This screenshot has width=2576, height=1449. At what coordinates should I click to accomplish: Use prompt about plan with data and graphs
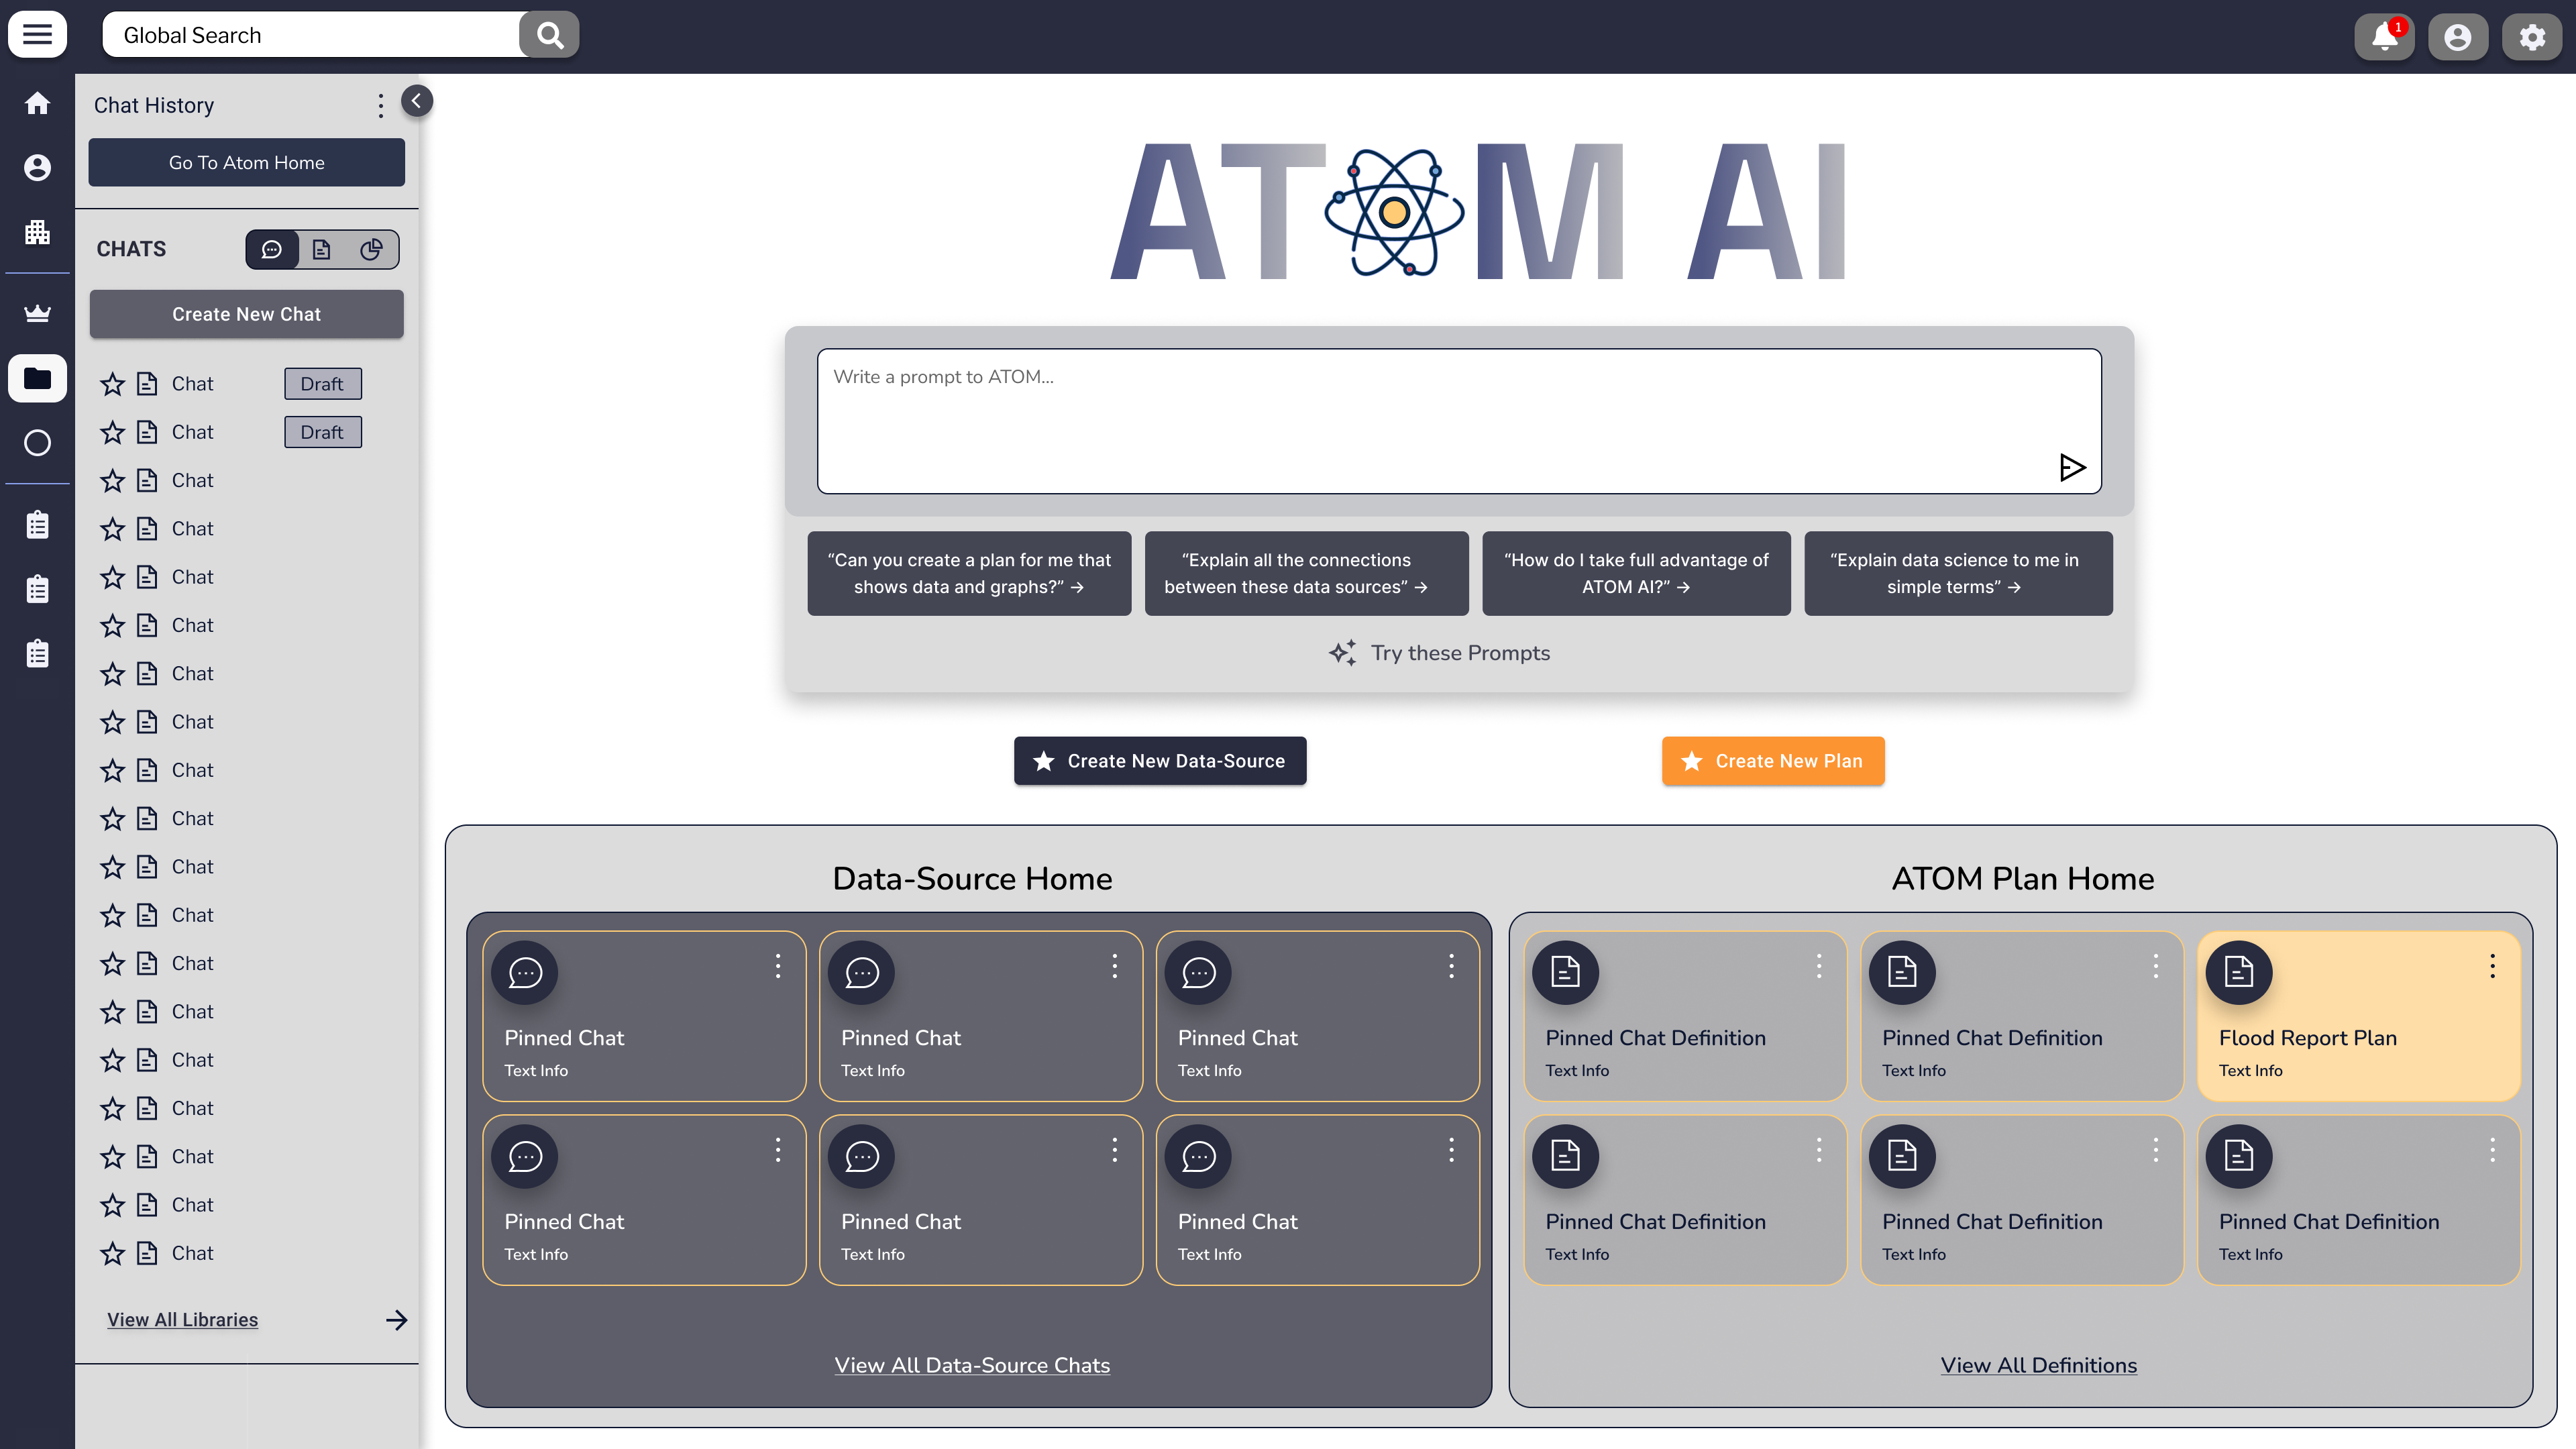click(969, 573)
